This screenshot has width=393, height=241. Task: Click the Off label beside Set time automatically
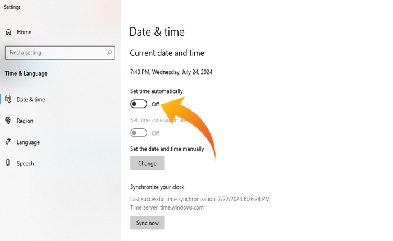(x=156, y=104)
